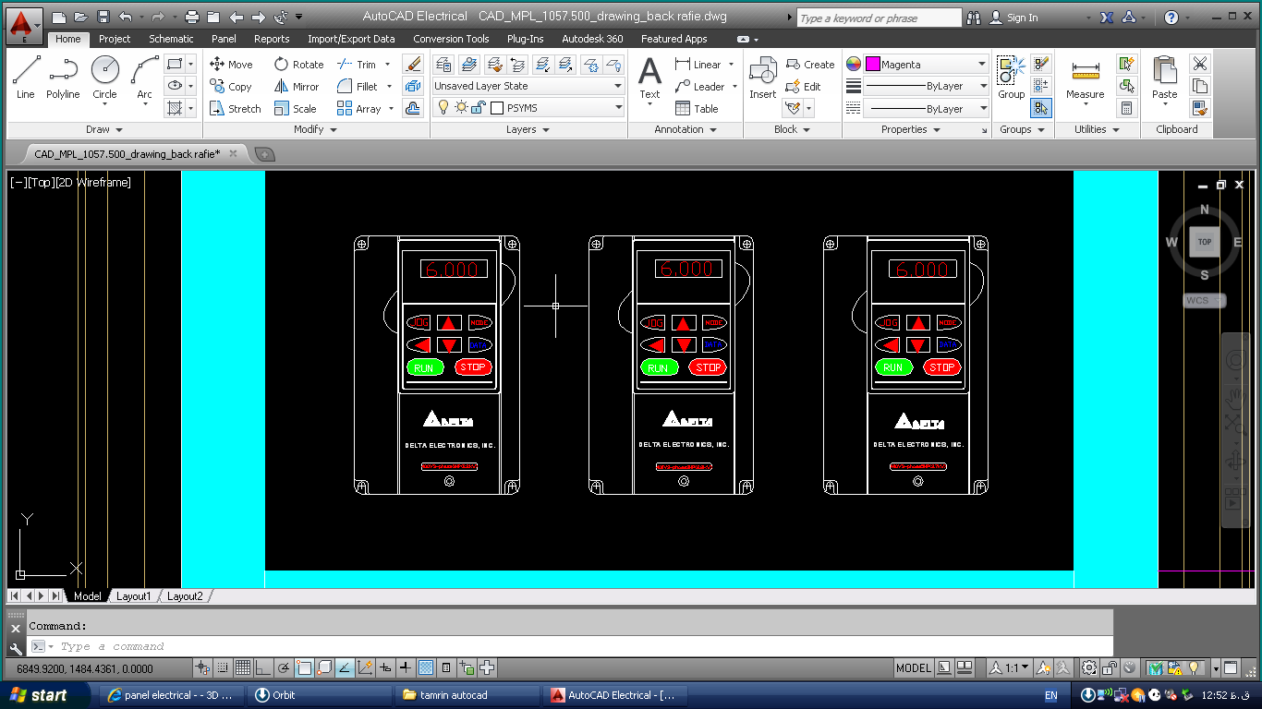The width and height of the screenshot is (1262, 709).
Task: Click the Array tool
Action: [358, 109]
